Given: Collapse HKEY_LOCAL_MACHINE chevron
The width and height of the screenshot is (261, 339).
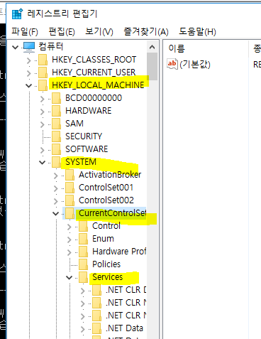Looking at the screenshot, I should pyautogui.click(x=29, y=85).
